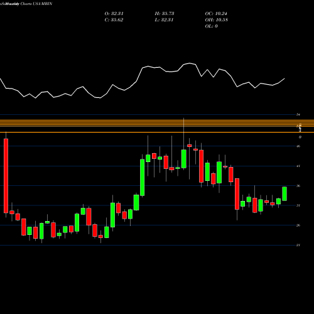The height and width of the screenshot is (314, 314).
Task: Click the price axis label 41
Action: click(x=298, y=166)
